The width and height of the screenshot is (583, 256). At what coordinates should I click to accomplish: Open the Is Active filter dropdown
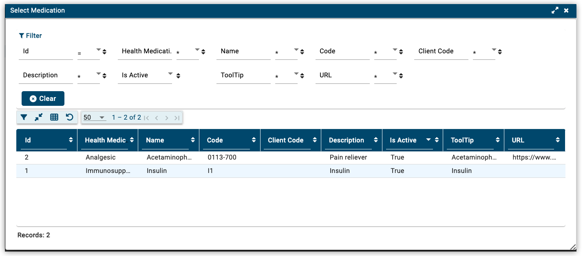170,75
